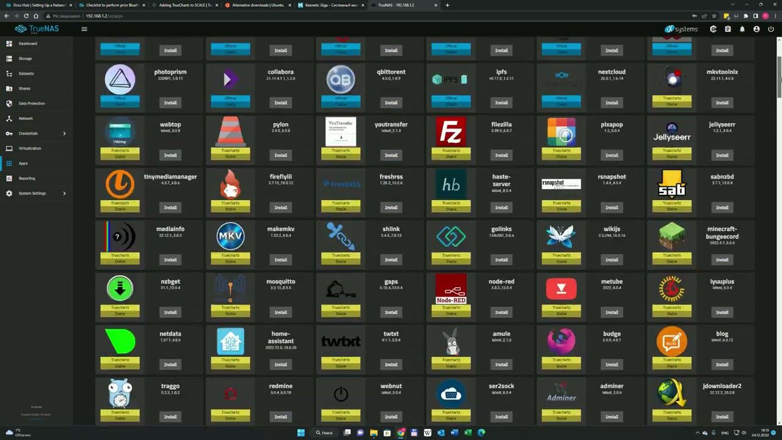The width and height of the screenshot is (782, 440).
Task: Click the MakeMKV app logo
Action: (230, 236)
